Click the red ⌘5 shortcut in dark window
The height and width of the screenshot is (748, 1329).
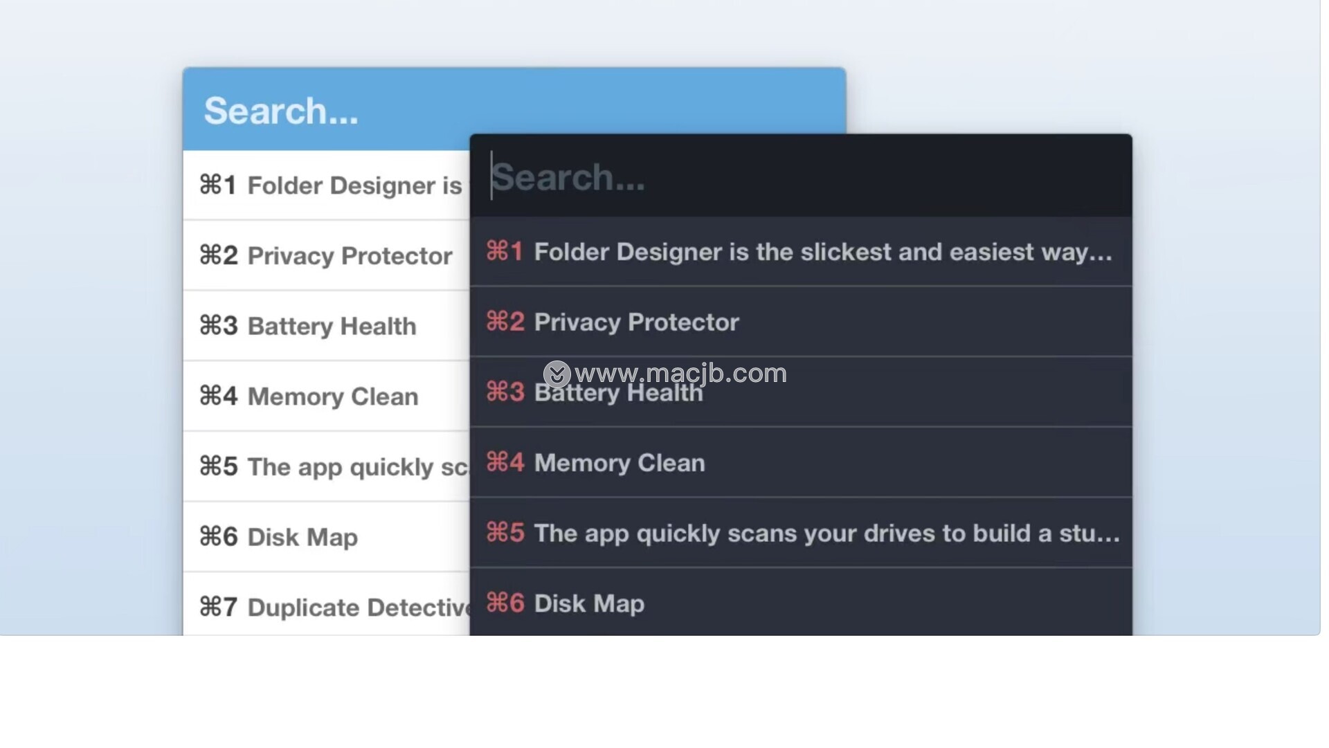505,532
